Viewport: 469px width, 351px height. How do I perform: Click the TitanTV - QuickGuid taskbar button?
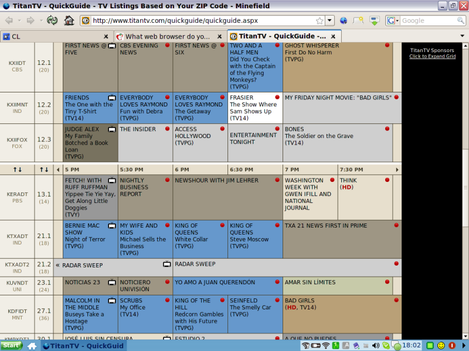(83, 346)
